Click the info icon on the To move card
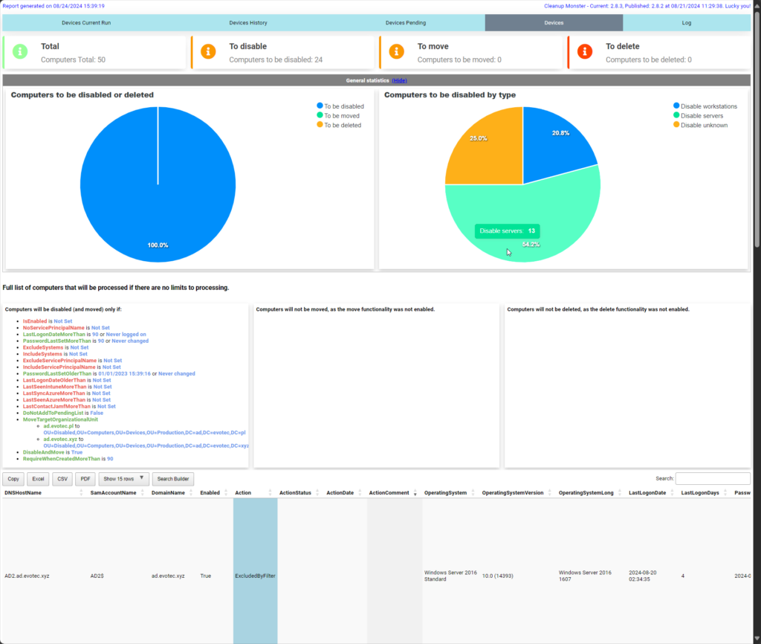The height and width of the screenshot is (644, 761). (397, 51)
